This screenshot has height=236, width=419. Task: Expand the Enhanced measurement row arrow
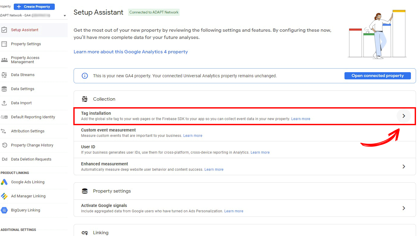pyautogui.click(x=404, y=167)
